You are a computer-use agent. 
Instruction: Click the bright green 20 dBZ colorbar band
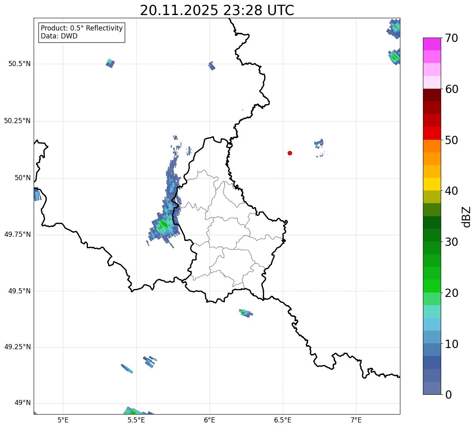pyautogui.click(x=432, y=286)
